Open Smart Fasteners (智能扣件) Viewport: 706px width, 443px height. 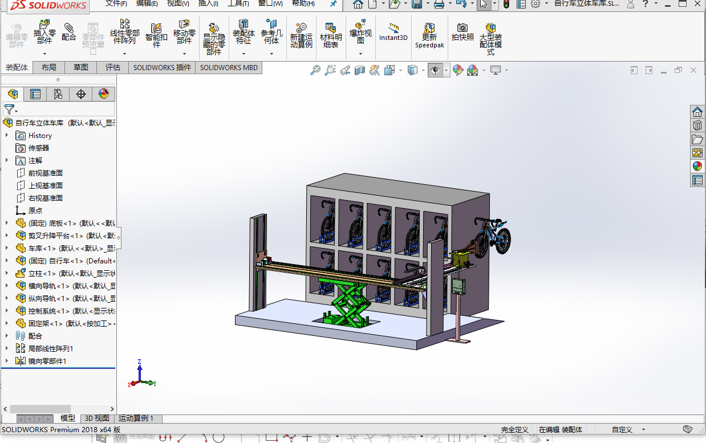tap(156, 34)
